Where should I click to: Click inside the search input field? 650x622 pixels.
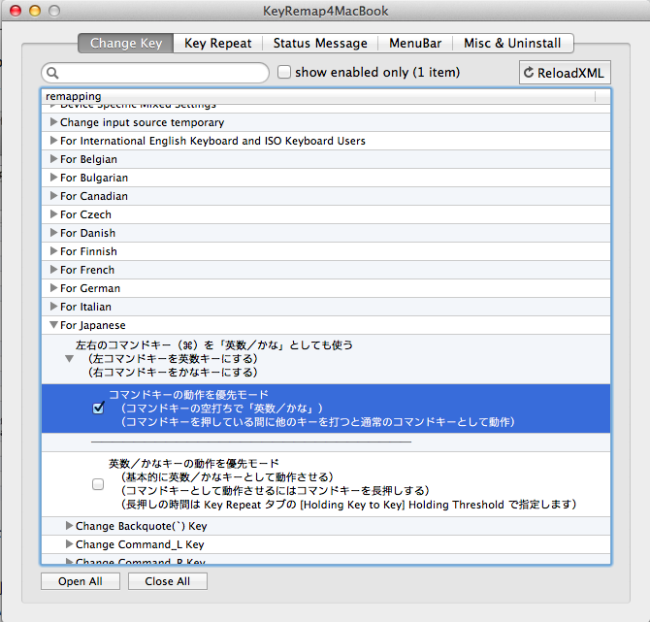155,73
